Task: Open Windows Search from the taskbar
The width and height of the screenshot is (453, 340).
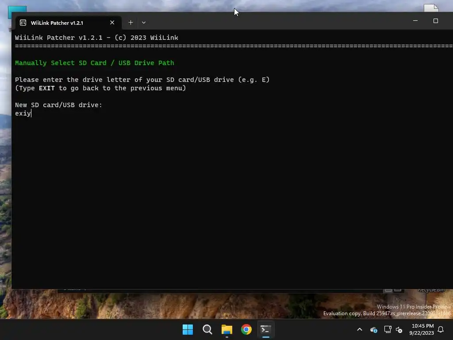Action: tap(207, 329)
